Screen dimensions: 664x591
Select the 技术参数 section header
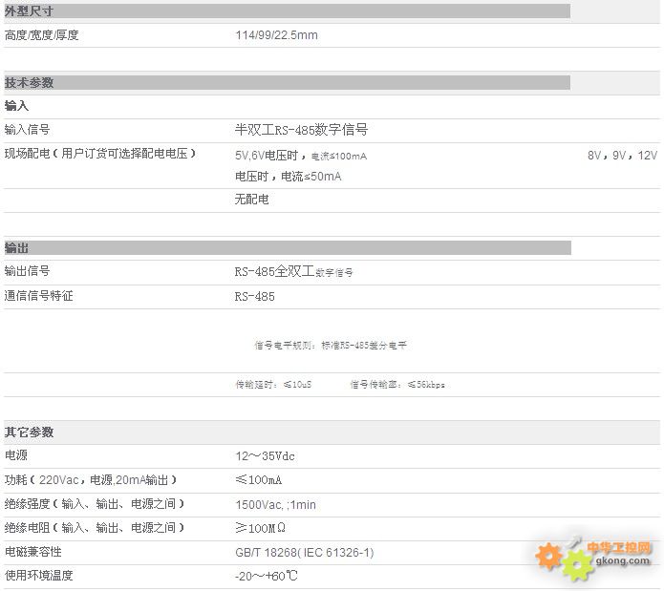click(30, 83)
